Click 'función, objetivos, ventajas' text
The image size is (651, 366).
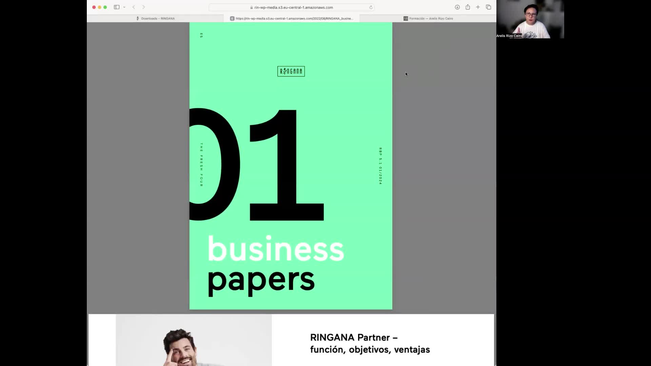coord(370,350)
